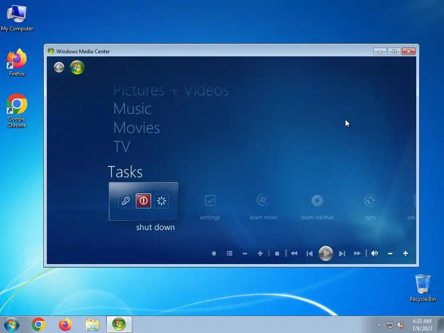Select the lock key icon in Tasks
The height and width of the screenshot is (333, 444).
click(x=125, y=201)
